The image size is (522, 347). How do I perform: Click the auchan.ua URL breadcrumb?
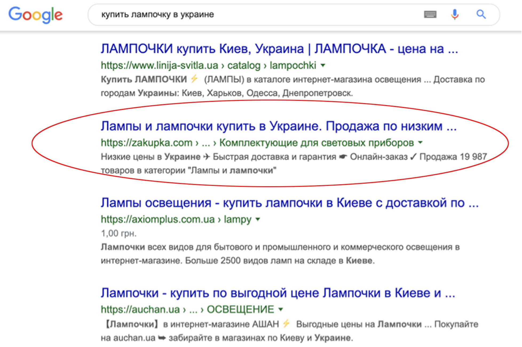[187, 309]
